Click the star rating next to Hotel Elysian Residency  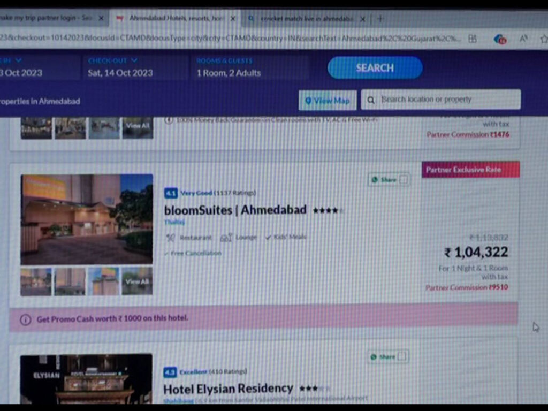pos(315,389)
